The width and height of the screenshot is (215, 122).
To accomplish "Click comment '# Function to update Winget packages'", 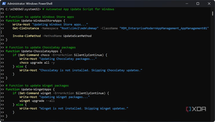I will [37, 86].
